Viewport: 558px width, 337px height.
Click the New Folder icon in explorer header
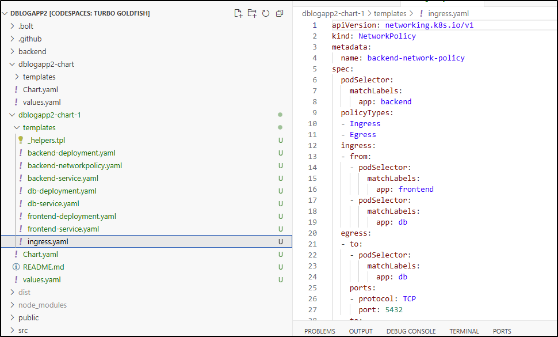pos(252,13)
